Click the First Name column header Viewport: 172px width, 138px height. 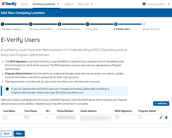click(x=31, y=111)
